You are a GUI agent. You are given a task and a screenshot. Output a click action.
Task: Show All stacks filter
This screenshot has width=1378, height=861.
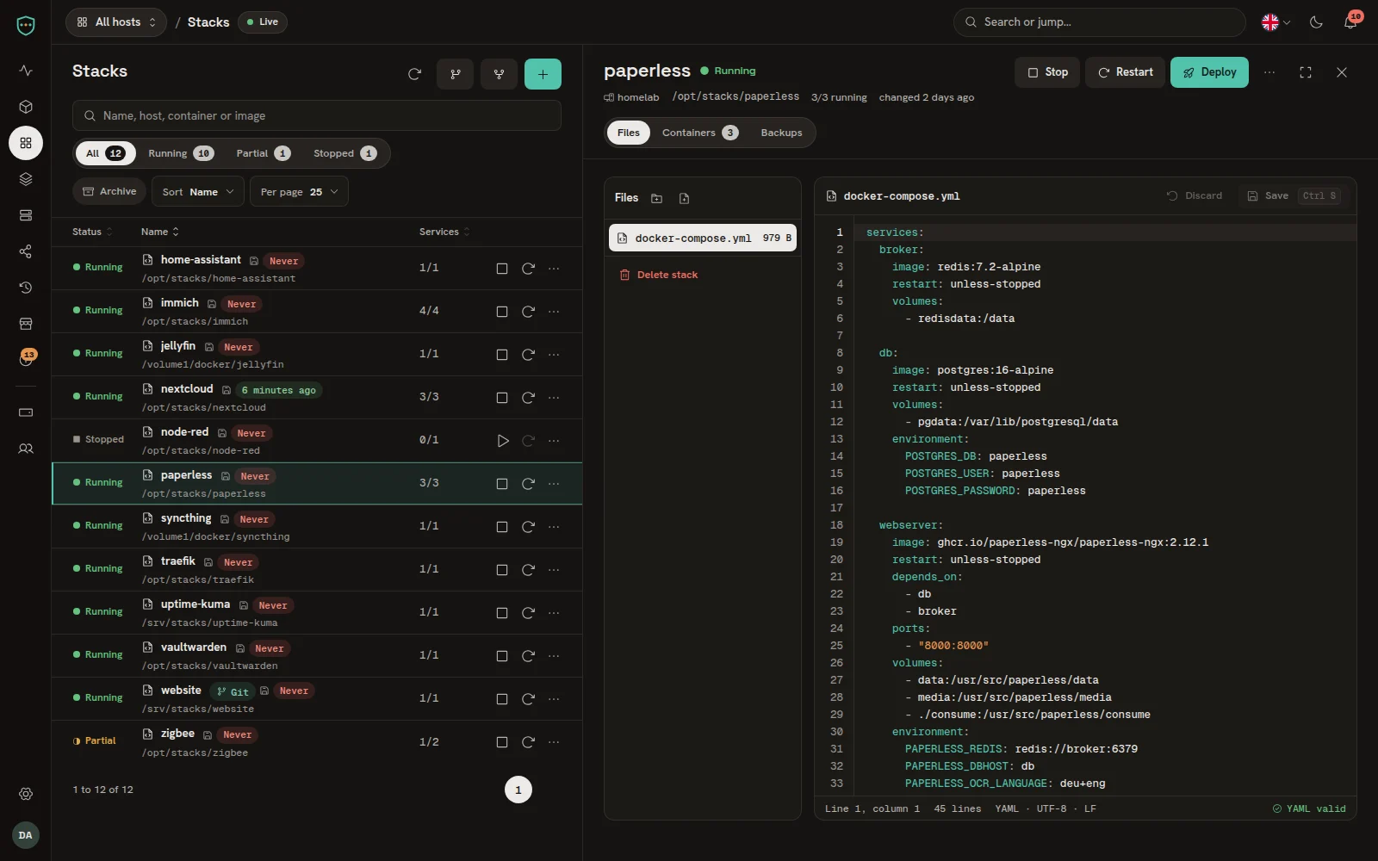pos(105,153)
